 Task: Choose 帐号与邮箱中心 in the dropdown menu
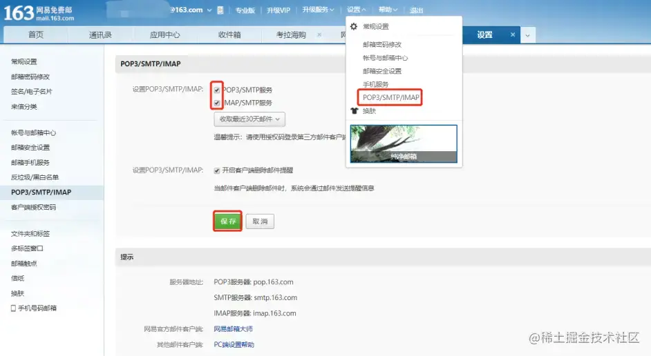(x=386, y=57)
